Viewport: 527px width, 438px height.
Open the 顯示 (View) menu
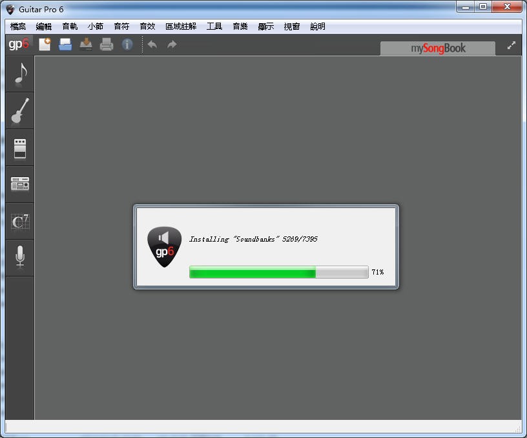click(x=266, y=26)
